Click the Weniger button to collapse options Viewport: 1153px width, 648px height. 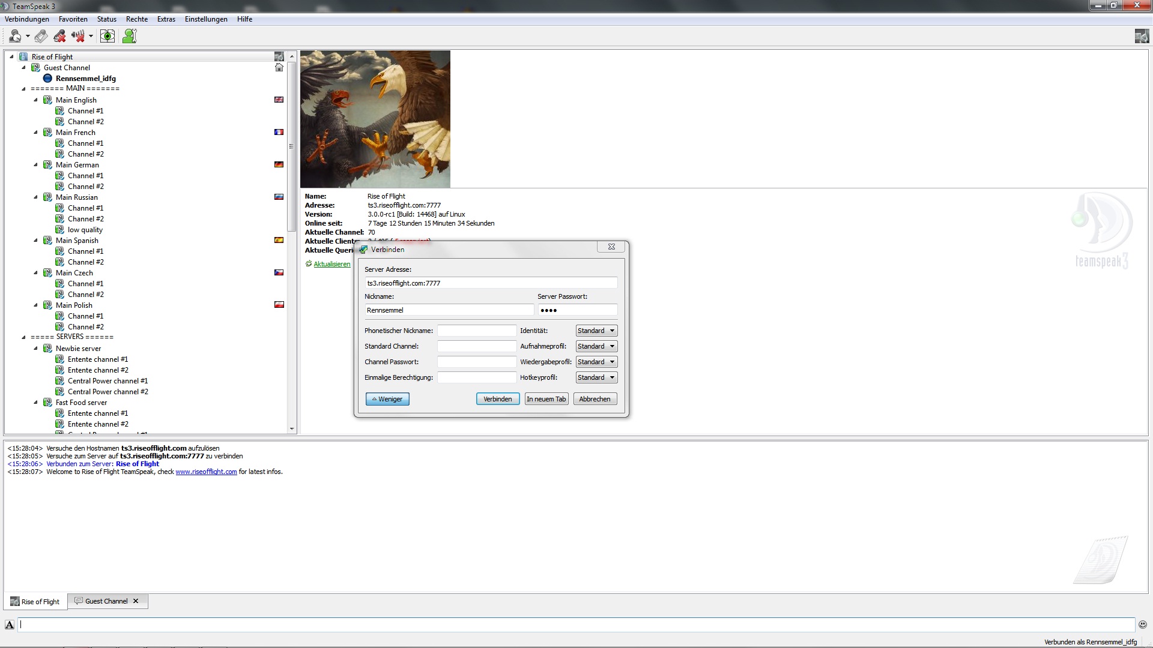[x=387, y=398]
